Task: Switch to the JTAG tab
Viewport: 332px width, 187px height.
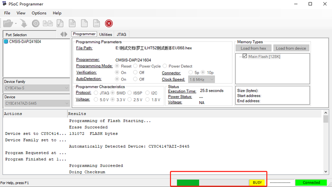Action: click(121, 34)
